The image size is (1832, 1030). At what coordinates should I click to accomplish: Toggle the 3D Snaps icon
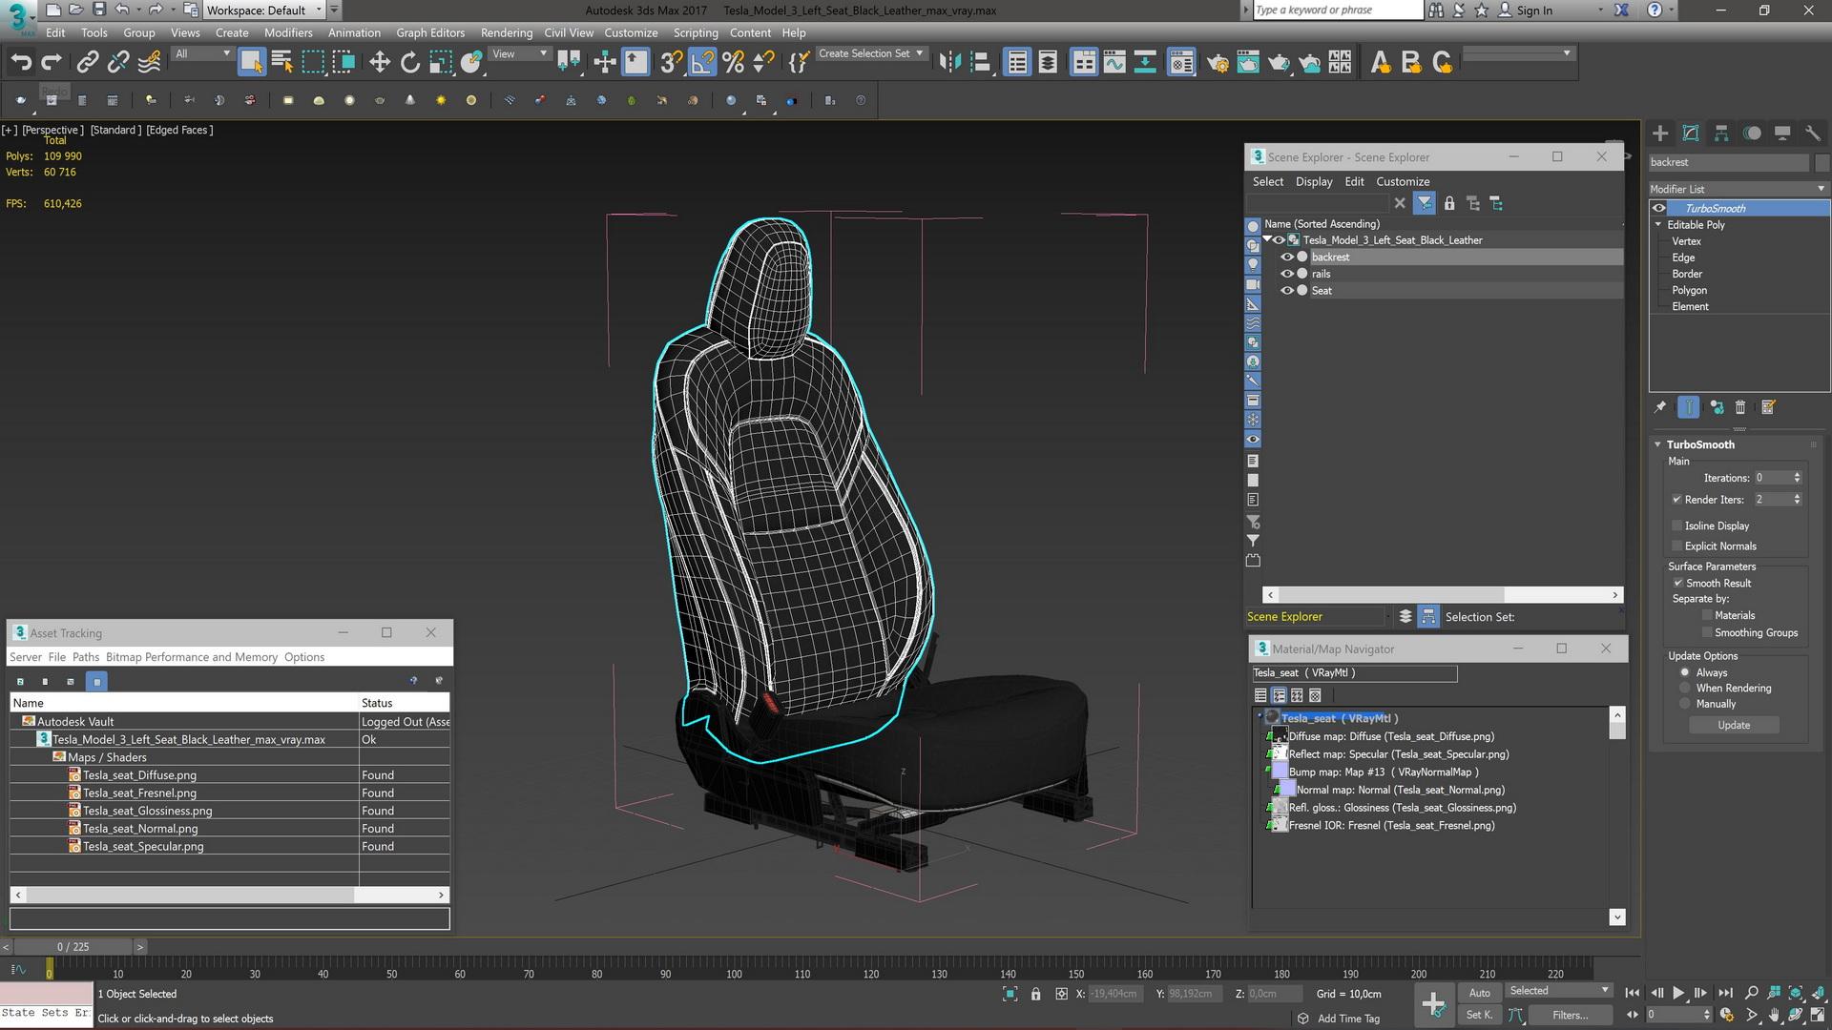(x=671, y=63)
